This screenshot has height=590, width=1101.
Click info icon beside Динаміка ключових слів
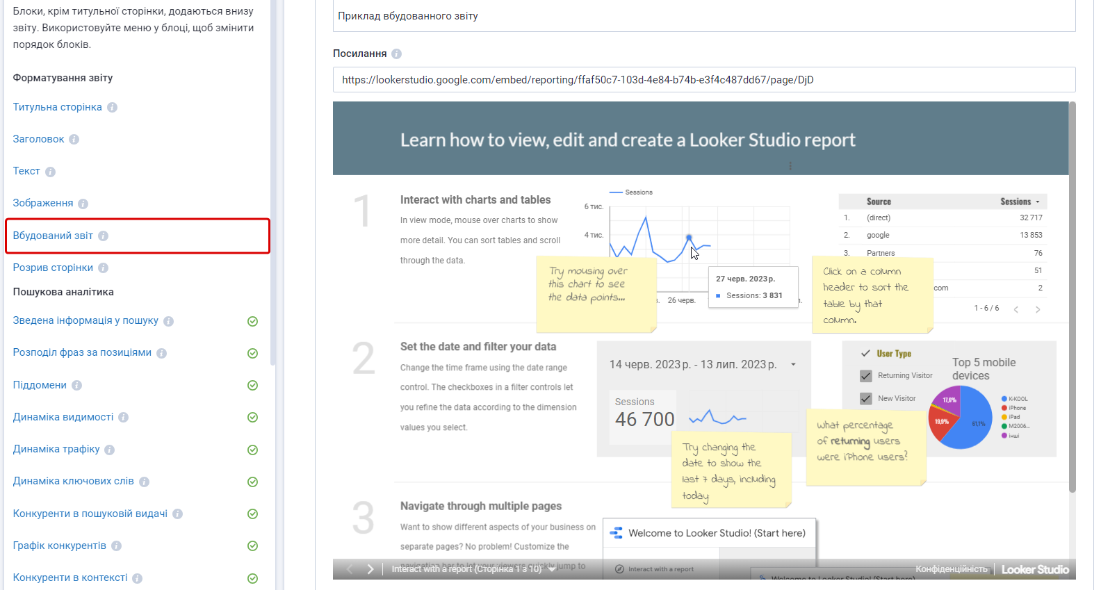pos(144,482)
